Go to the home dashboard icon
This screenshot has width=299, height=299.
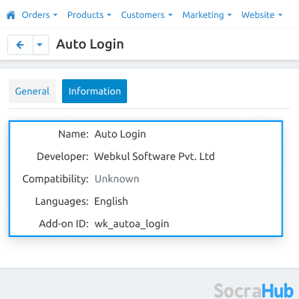pyautogui.click(x=10, y=15)
